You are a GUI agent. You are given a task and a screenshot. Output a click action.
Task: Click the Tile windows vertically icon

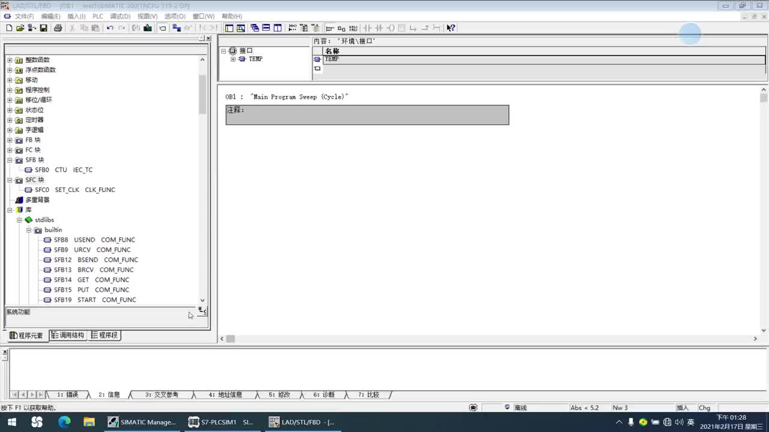(x=278, y=28)
